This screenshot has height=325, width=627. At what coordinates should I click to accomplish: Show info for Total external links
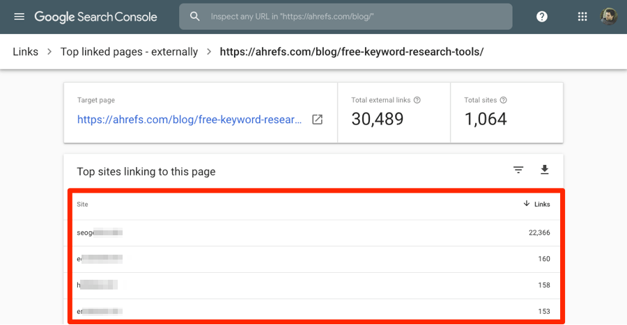point(417,100)
